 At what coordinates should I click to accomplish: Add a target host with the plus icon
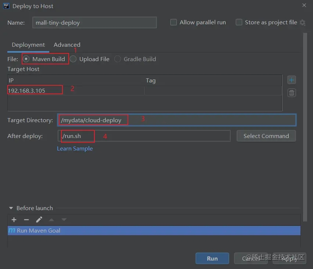tap(291, 80)
